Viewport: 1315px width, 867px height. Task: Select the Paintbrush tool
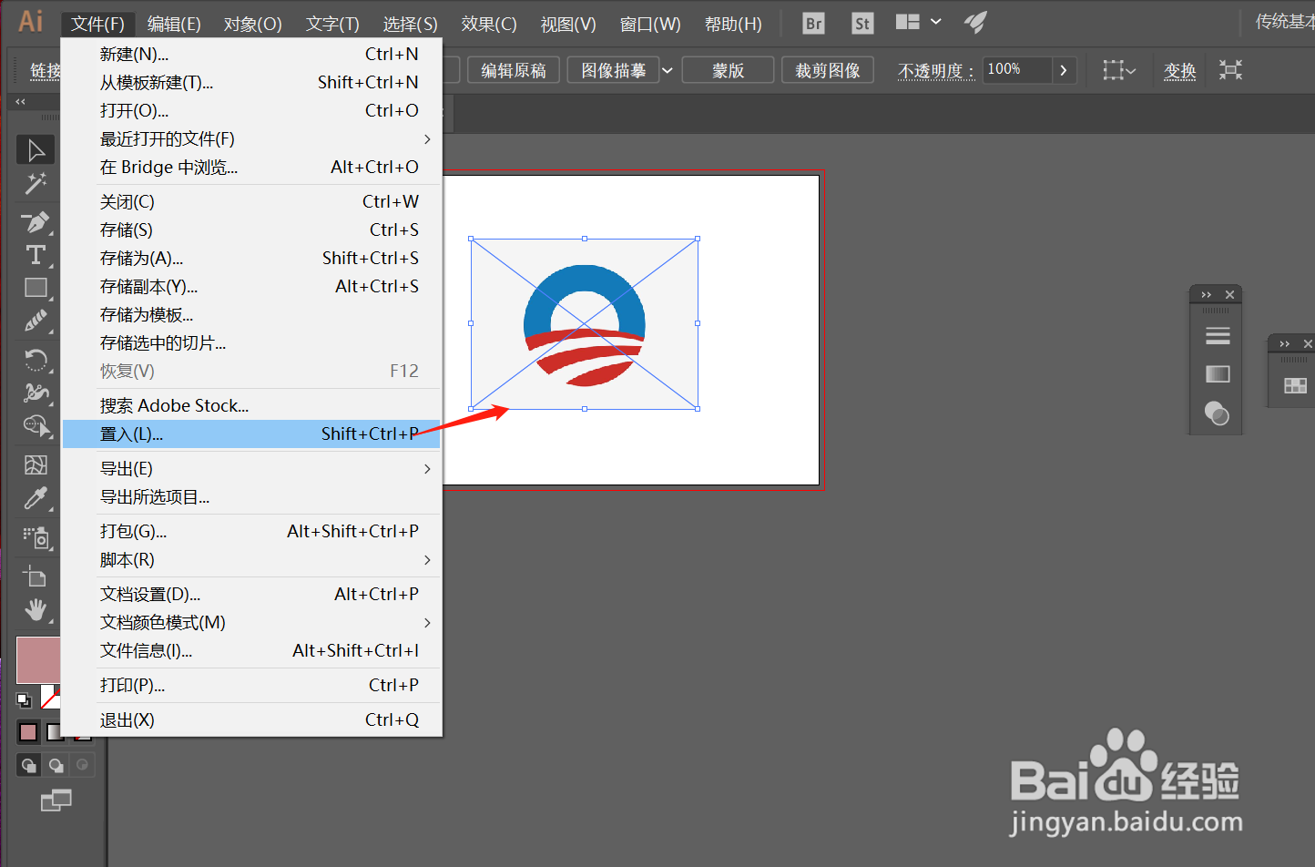(36, 321)
